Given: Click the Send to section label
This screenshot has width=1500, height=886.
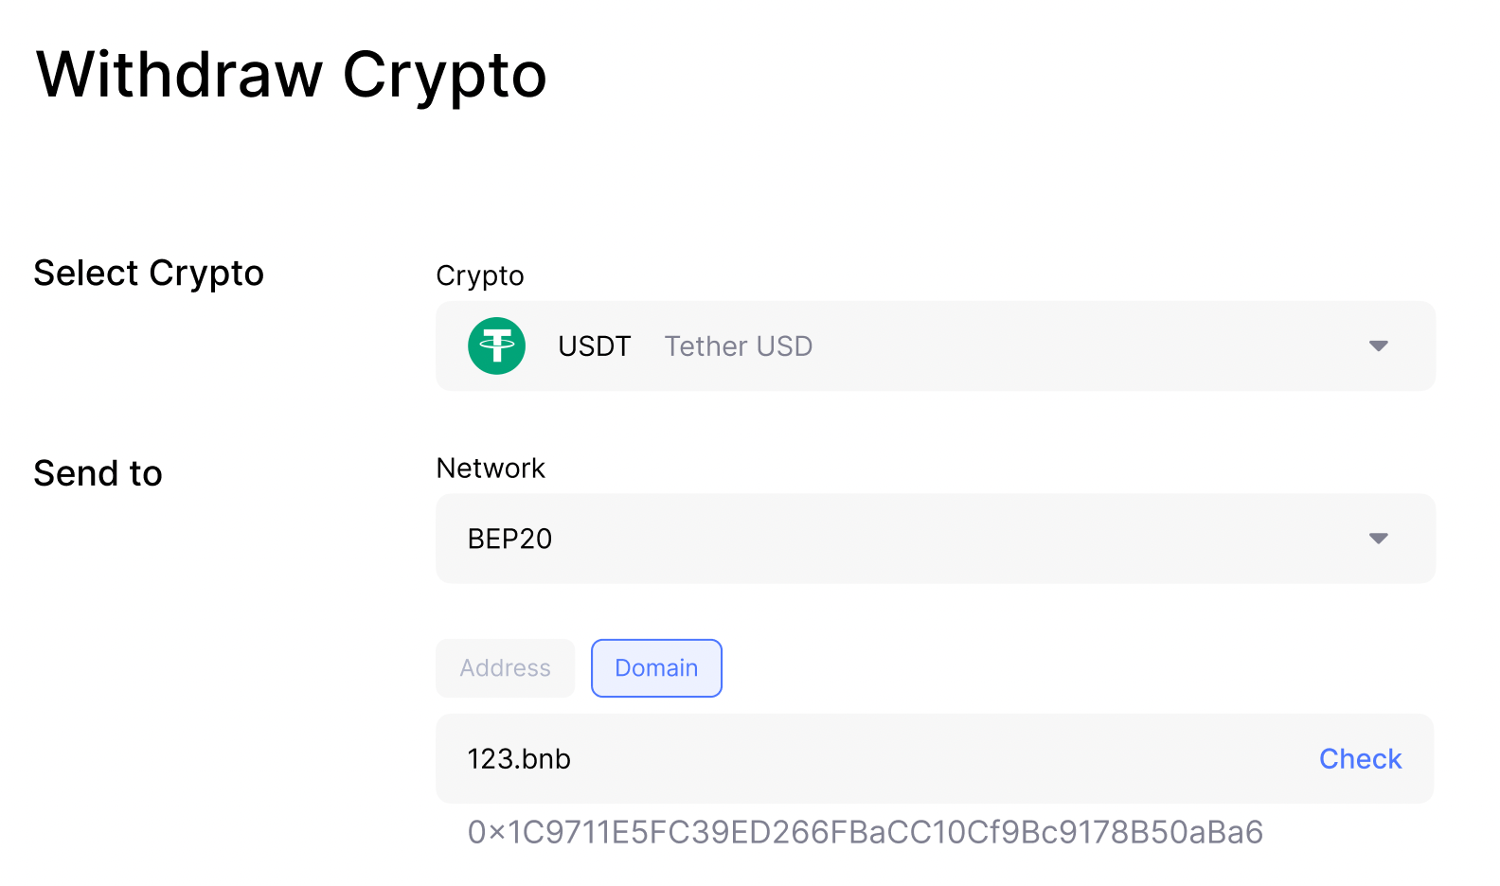Looking at the screenshot, I should pos(98,473).
